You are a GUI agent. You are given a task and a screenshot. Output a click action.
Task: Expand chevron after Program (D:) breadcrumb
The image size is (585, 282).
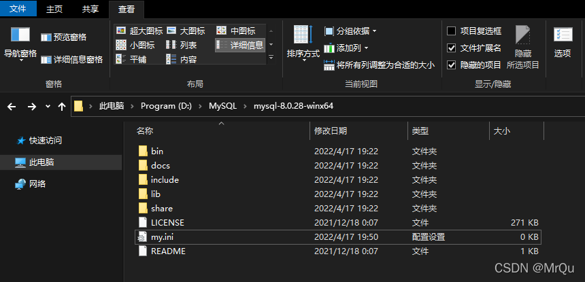[x=201, y=106]
